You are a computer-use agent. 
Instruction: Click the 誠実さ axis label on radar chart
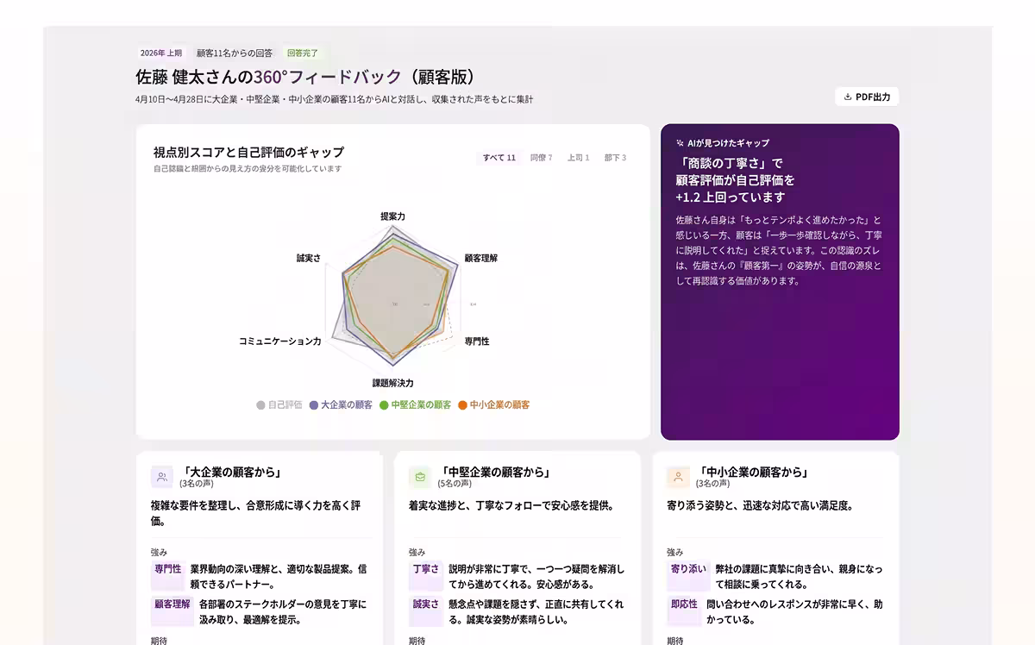point(308,258)
